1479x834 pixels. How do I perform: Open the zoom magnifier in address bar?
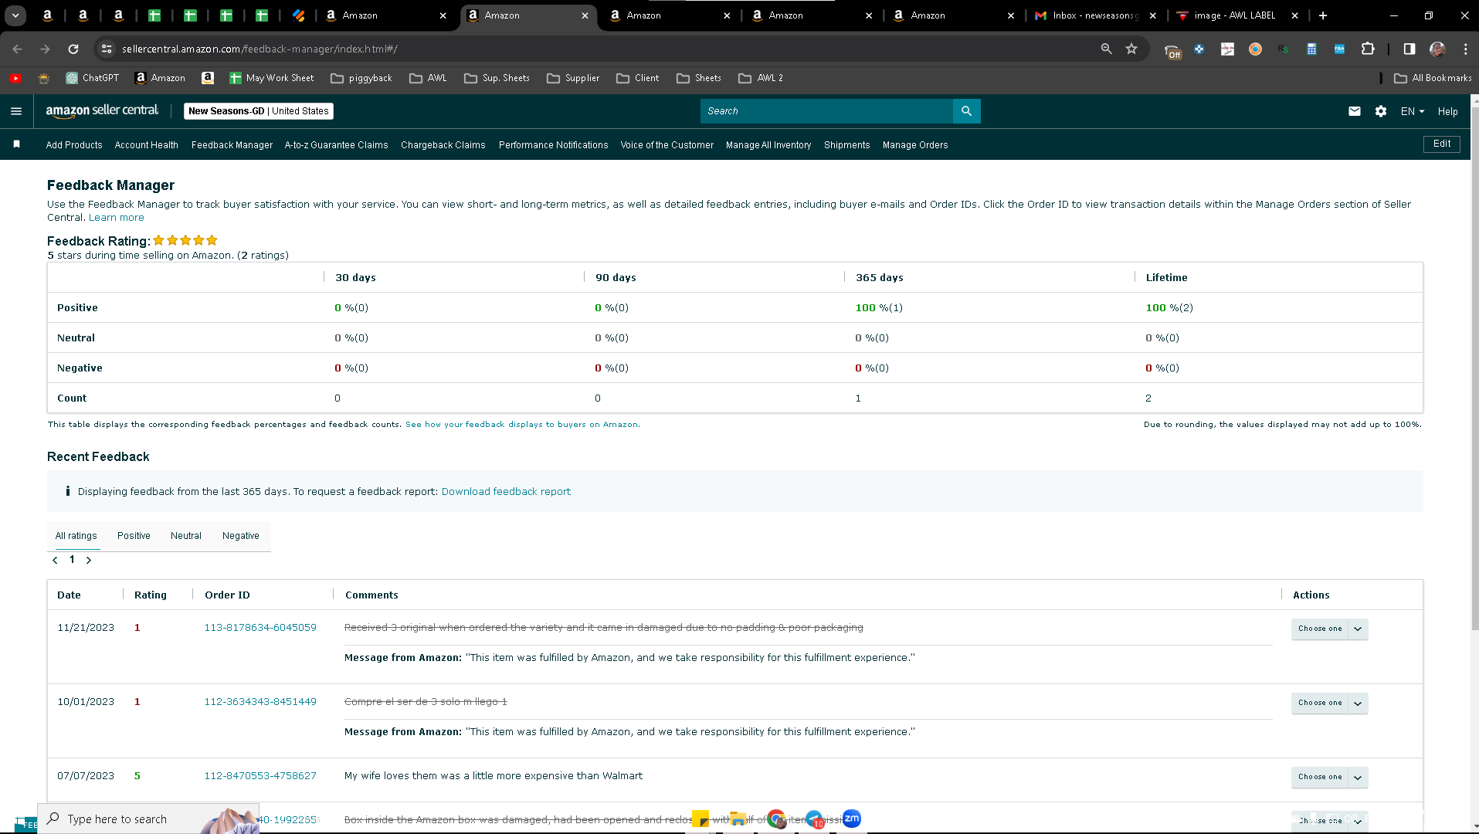pos(1106,49)
